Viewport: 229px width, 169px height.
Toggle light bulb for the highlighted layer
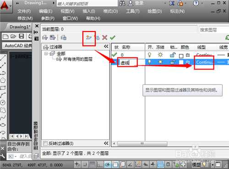coord(150,62)
